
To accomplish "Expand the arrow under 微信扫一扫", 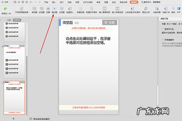I will click(6, 15).
